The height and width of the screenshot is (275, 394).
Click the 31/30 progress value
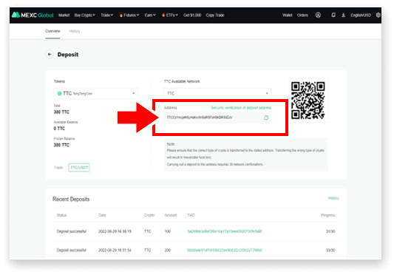[330, 231]
